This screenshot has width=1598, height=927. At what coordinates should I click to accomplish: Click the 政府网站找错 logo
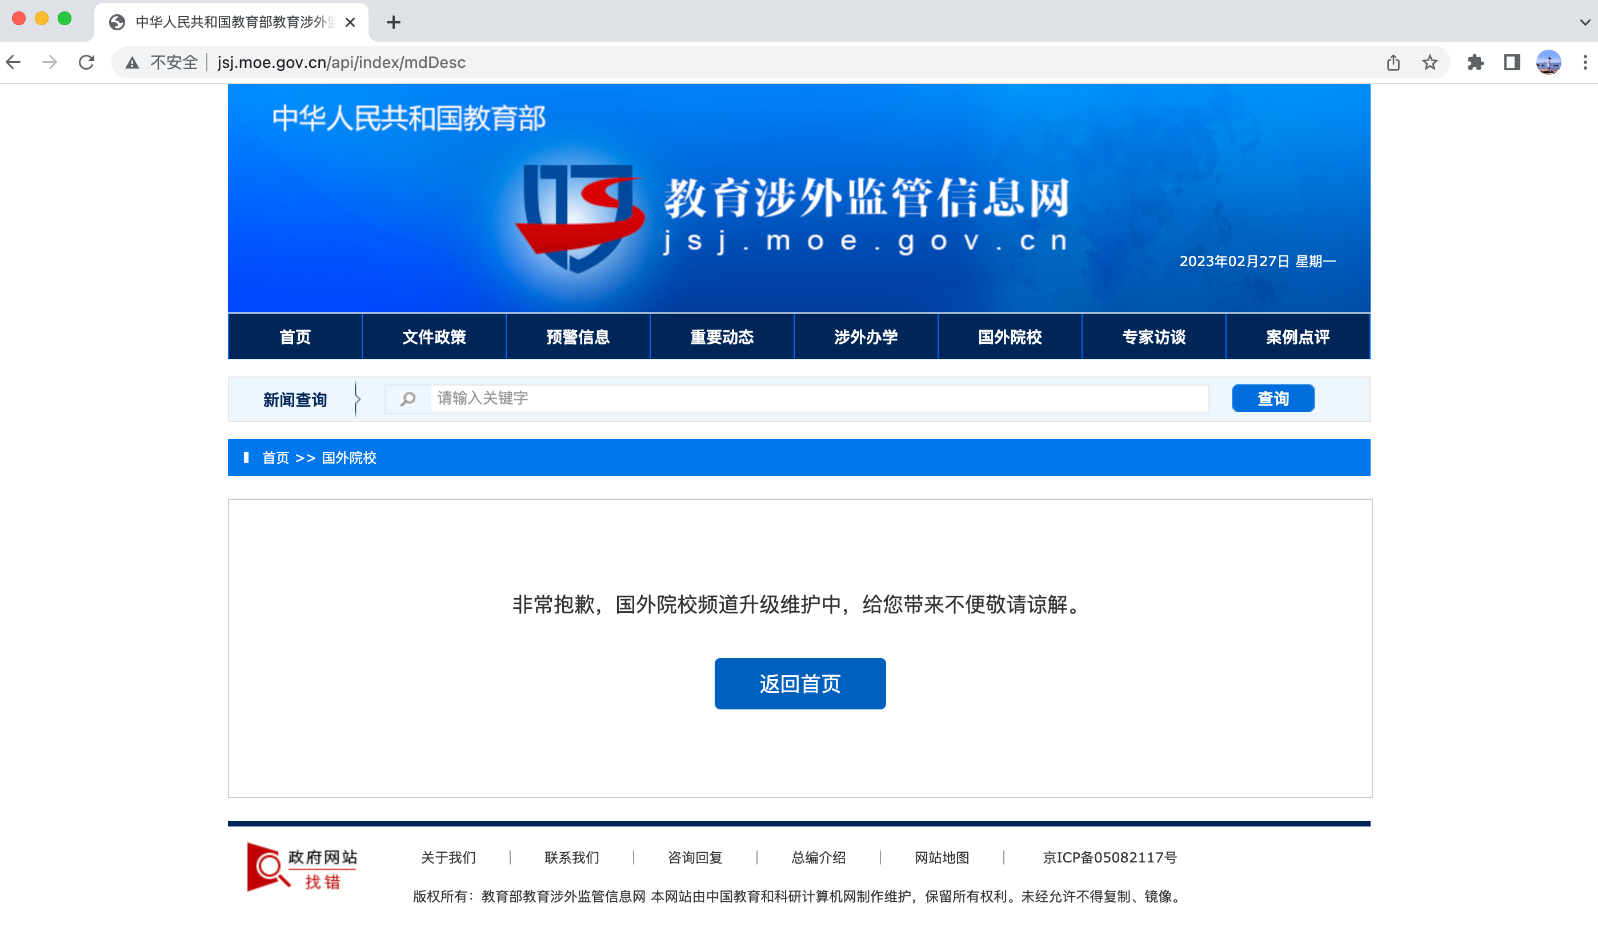pyautogui.click(x=302, y=867)
